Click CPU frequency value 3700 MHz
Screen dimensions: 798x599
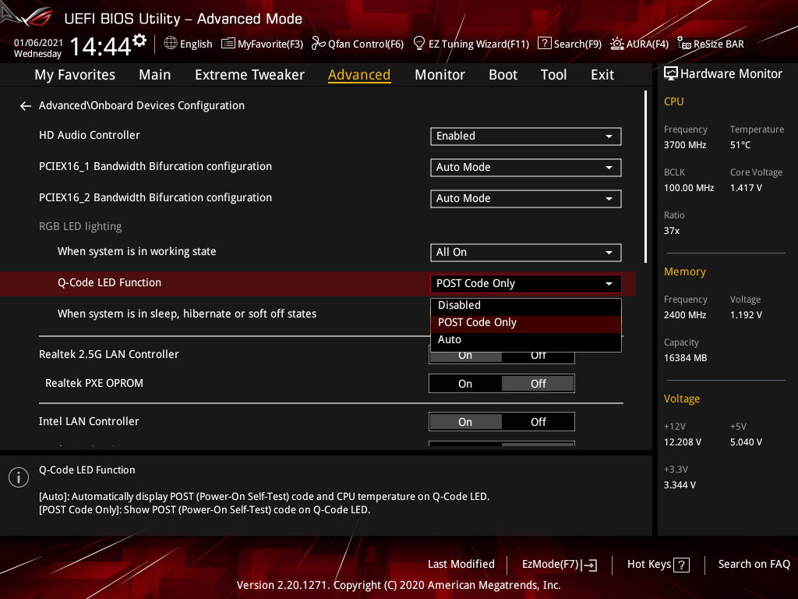684,145
